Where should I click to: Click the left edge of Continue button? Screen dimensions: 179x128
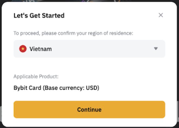[17, 110]
